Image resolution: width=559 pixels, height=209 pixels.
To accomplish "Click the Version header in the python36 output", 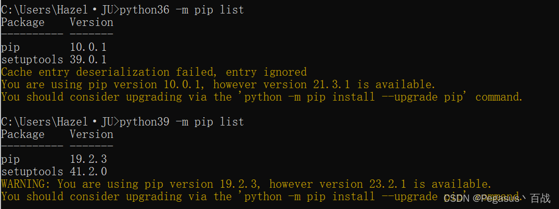I will tap(92, 22).
